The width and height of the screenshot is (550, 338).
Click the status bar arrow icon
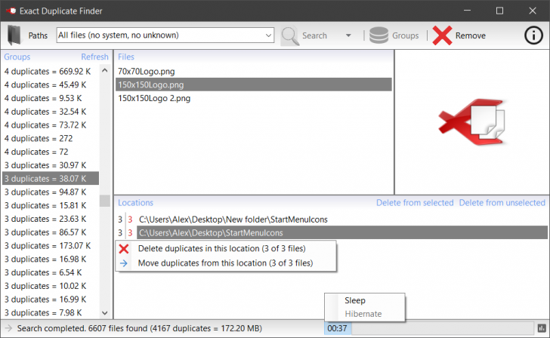pyautogui.click(x=8, y=328)
